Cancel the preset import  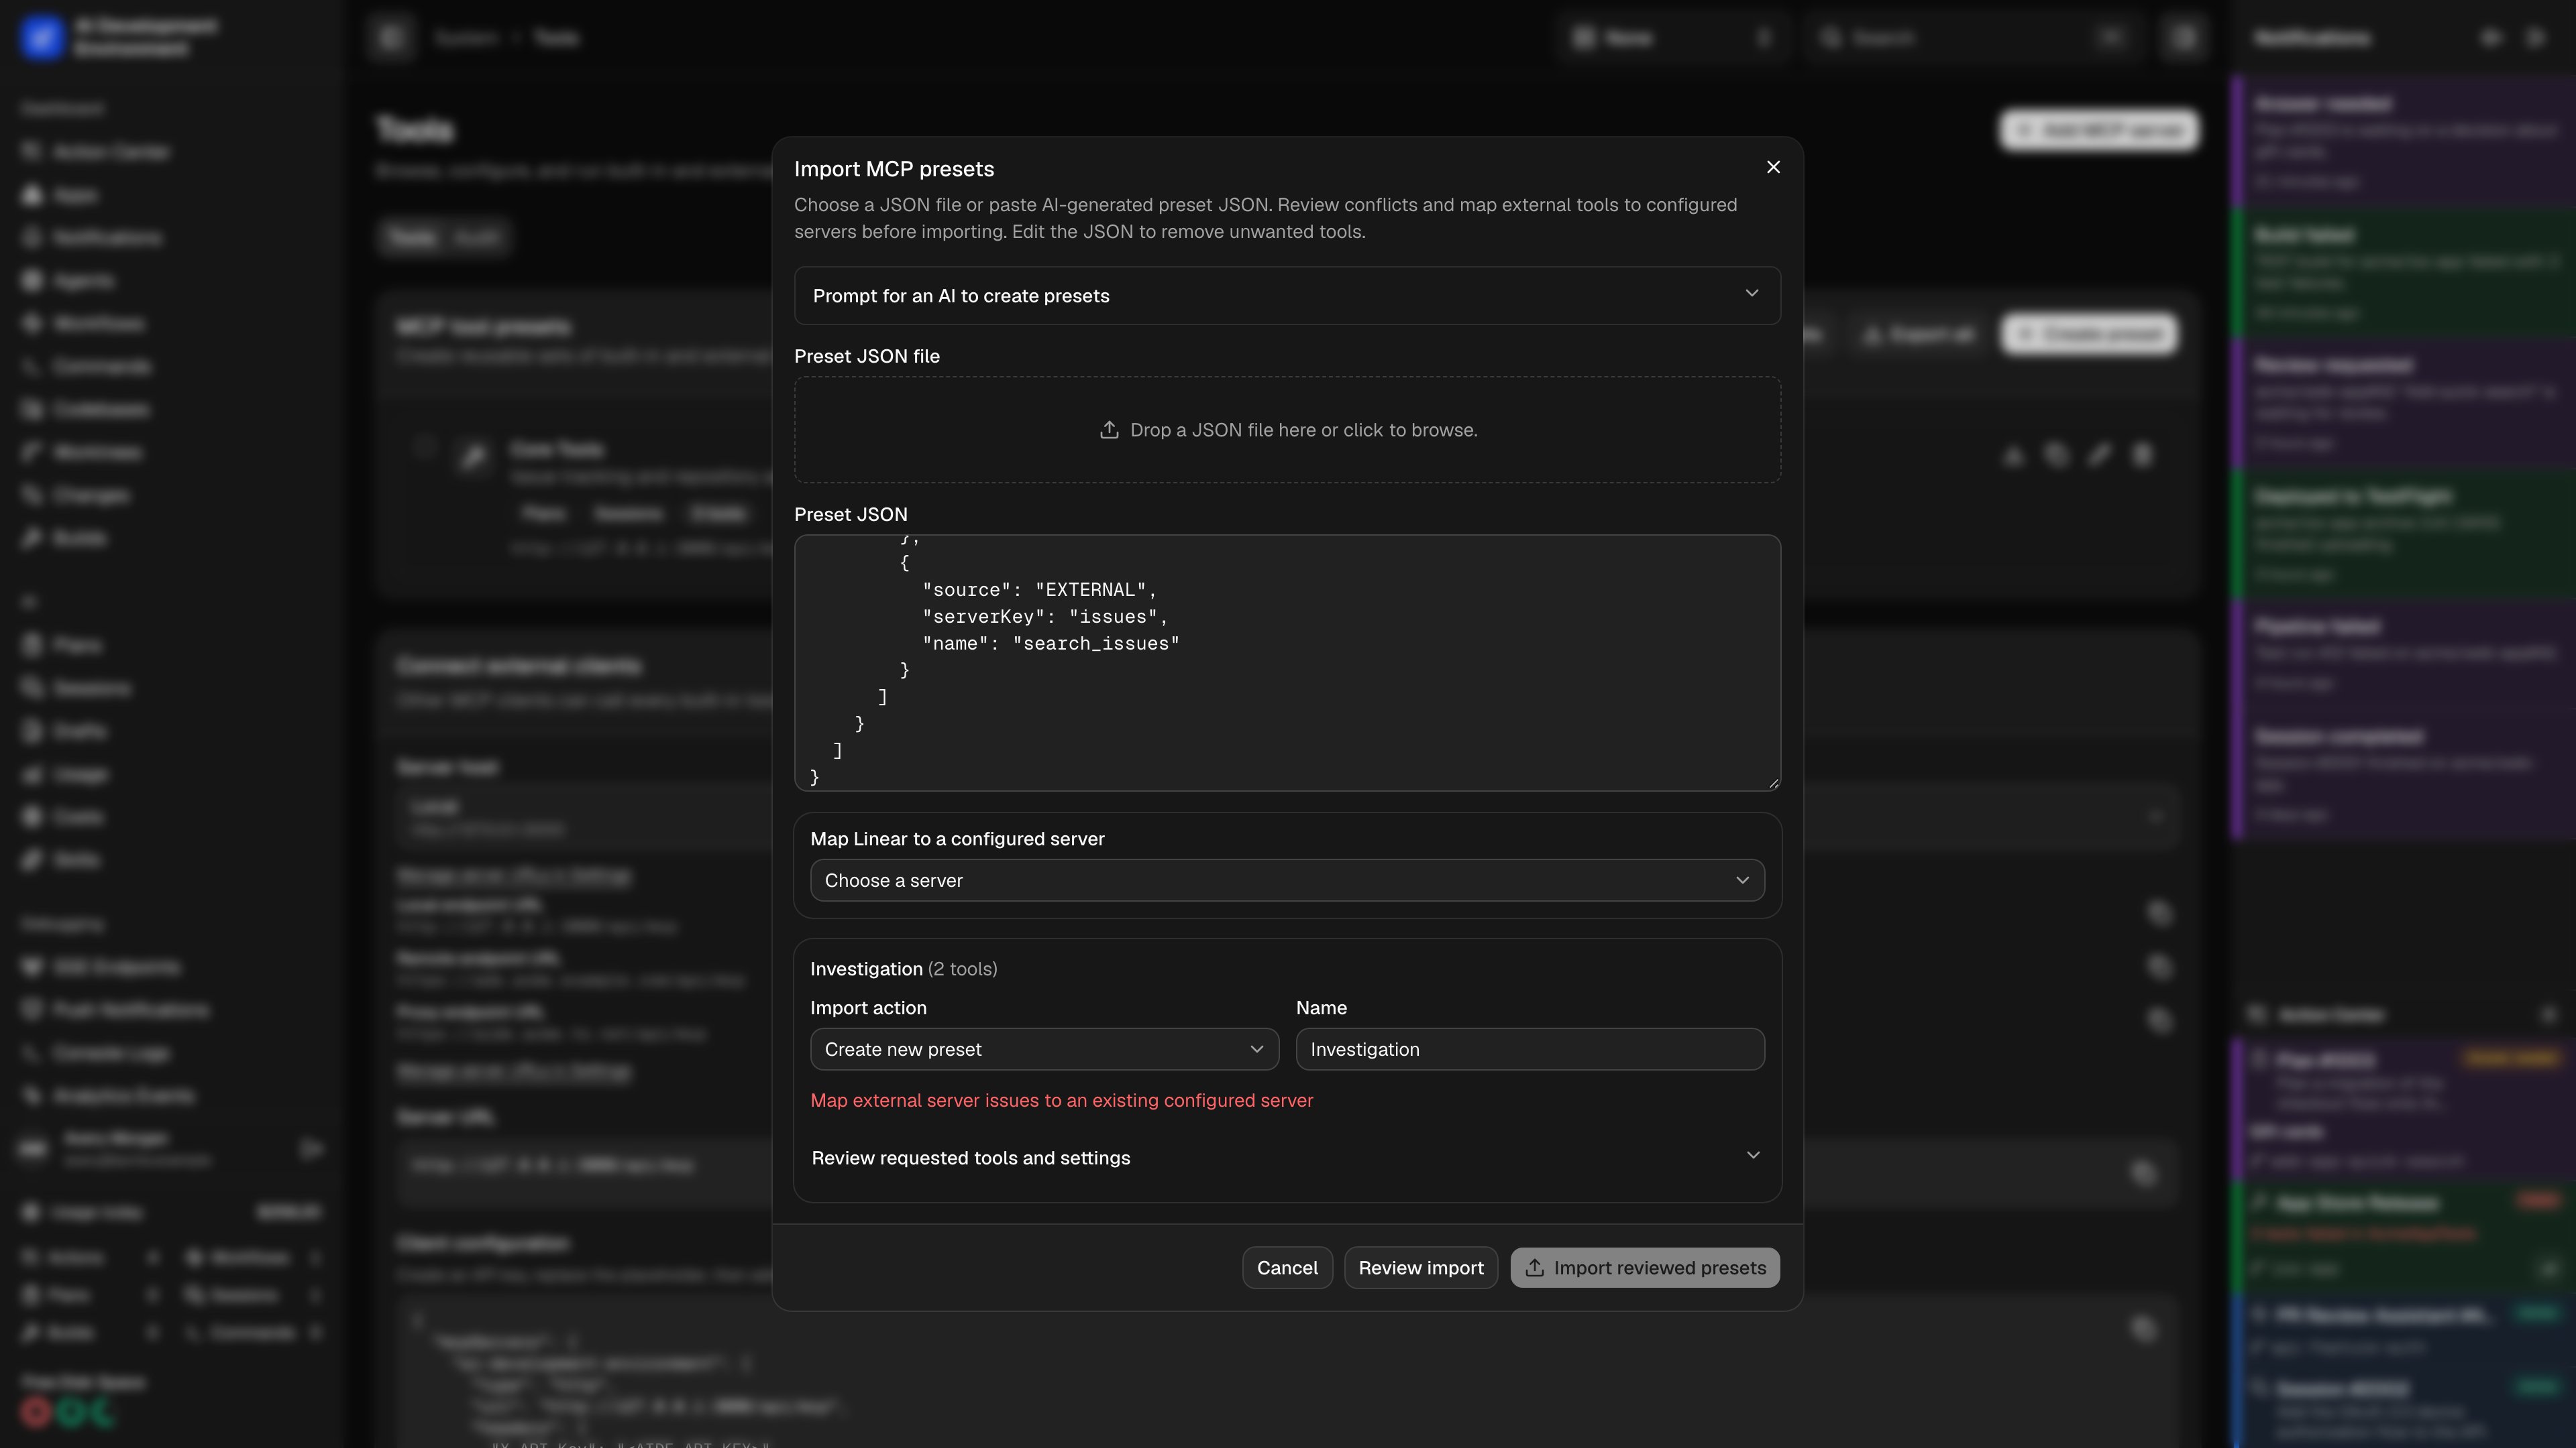pyautogui.click(x=1287, y=1267)
